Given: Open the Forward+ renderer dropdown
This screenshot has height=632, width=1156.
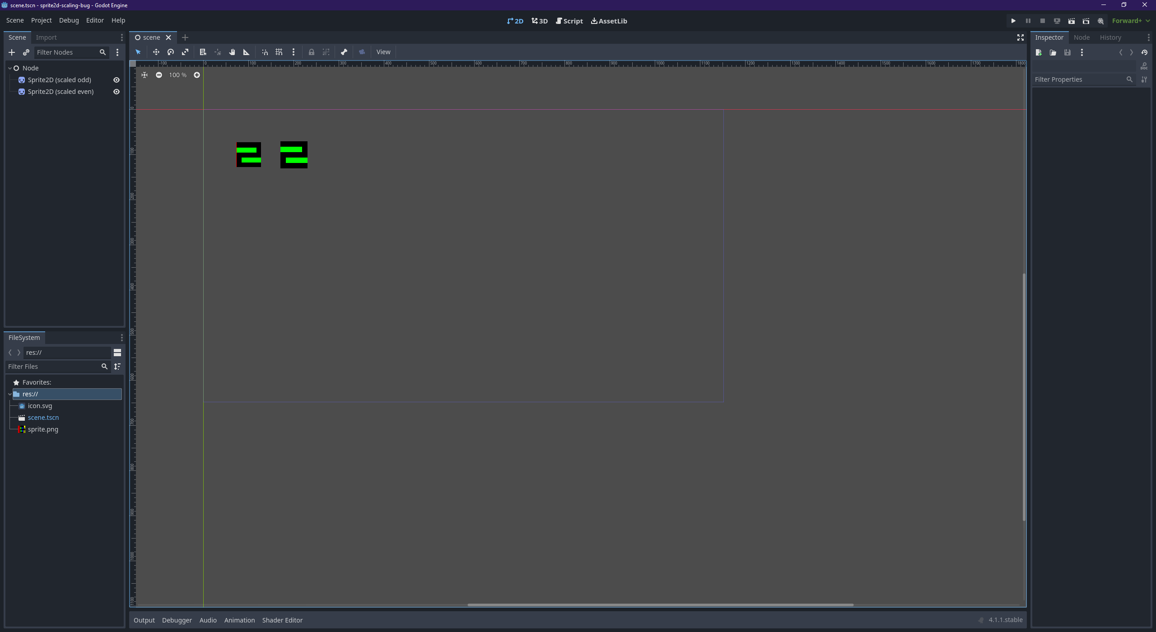Looking at the screenshot, I should pyautogui.click(x=1131, y=21).
